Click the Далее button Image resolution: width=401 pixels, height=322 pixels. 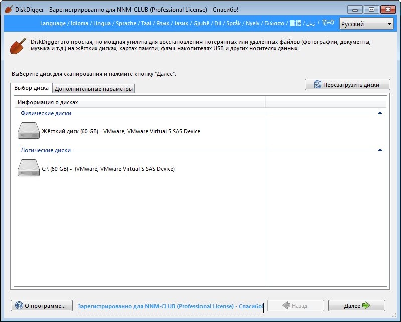coord(357,306)
